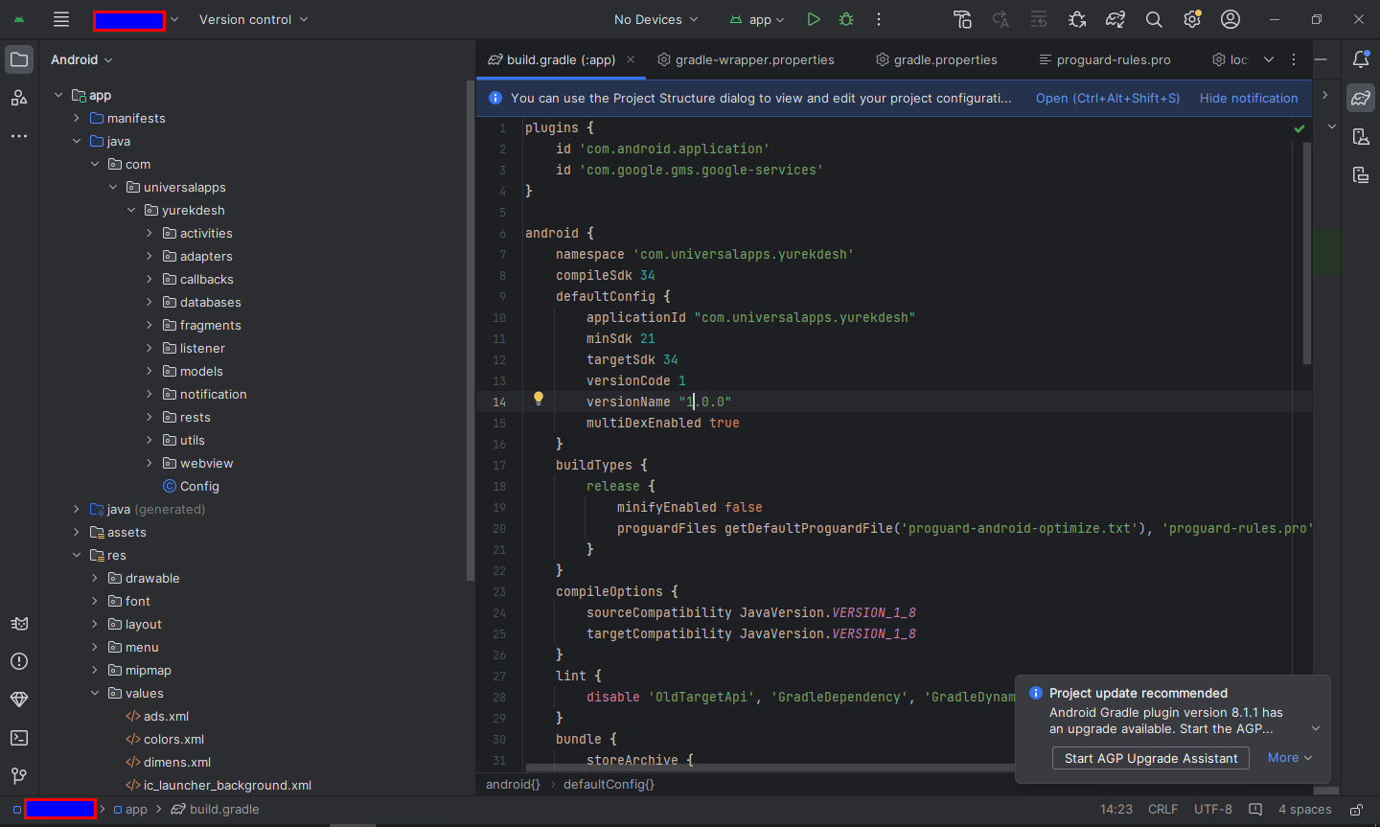Sync project with Gradle files icon

coord(1115,19)
